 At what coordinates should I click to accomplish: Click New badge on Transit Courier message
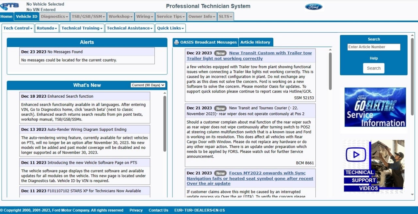click(220, 108)
